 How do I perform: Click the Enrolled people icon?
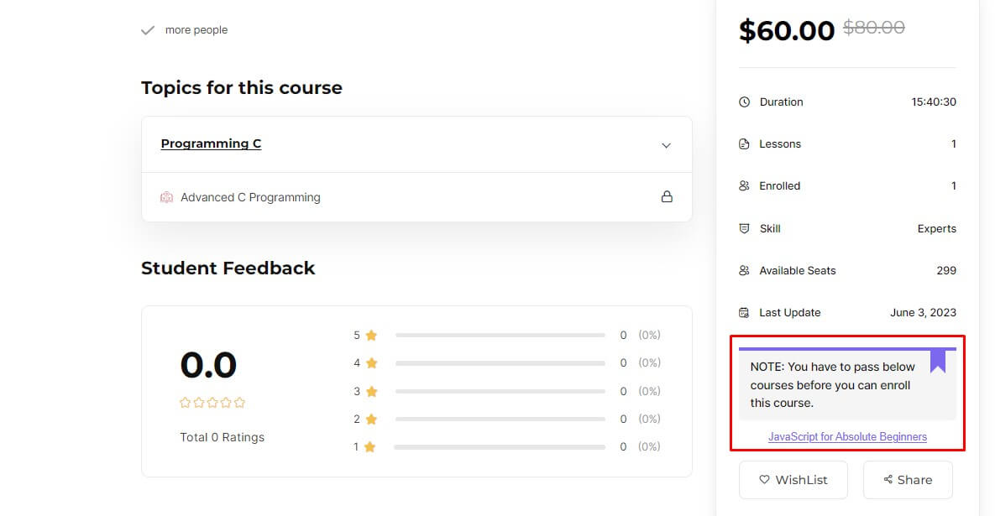tap(744, 185)
